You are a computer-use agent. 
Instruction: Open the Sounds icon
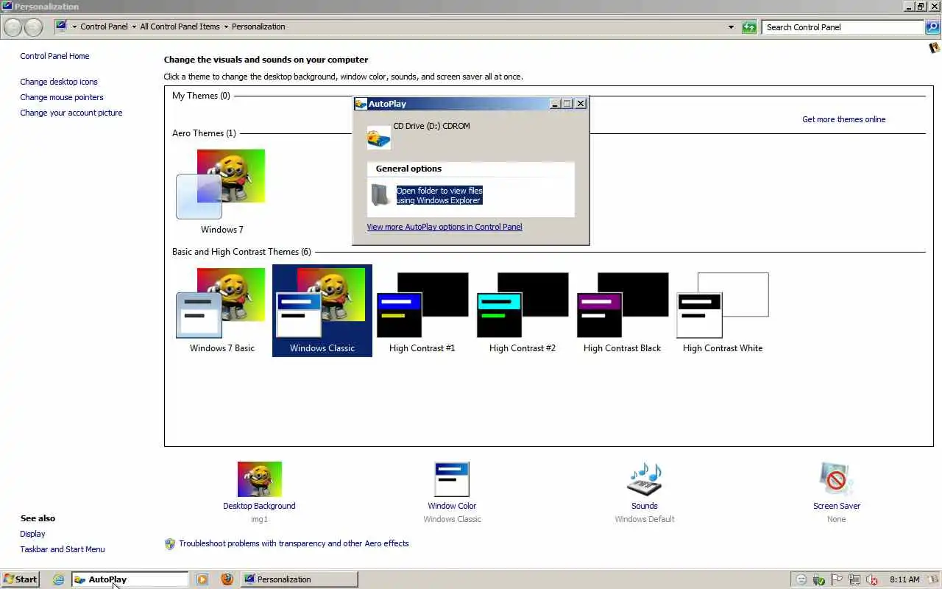point(645,479)
